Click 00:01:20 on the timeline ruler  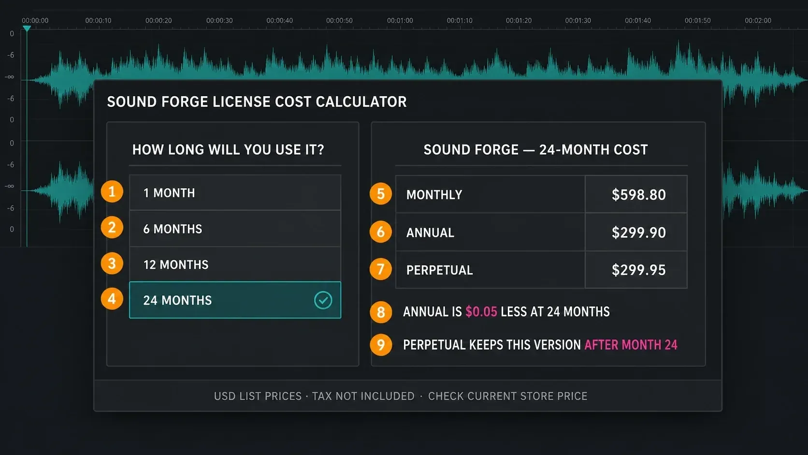[519, 20]
